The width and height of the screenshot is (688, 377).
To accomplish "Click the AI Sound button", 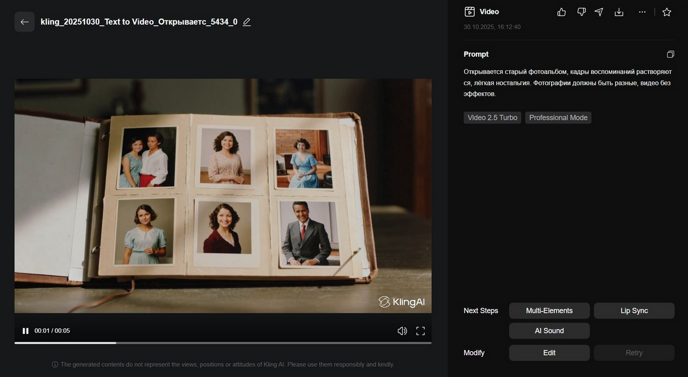I will pyautogui.click(x=549, y=331).
